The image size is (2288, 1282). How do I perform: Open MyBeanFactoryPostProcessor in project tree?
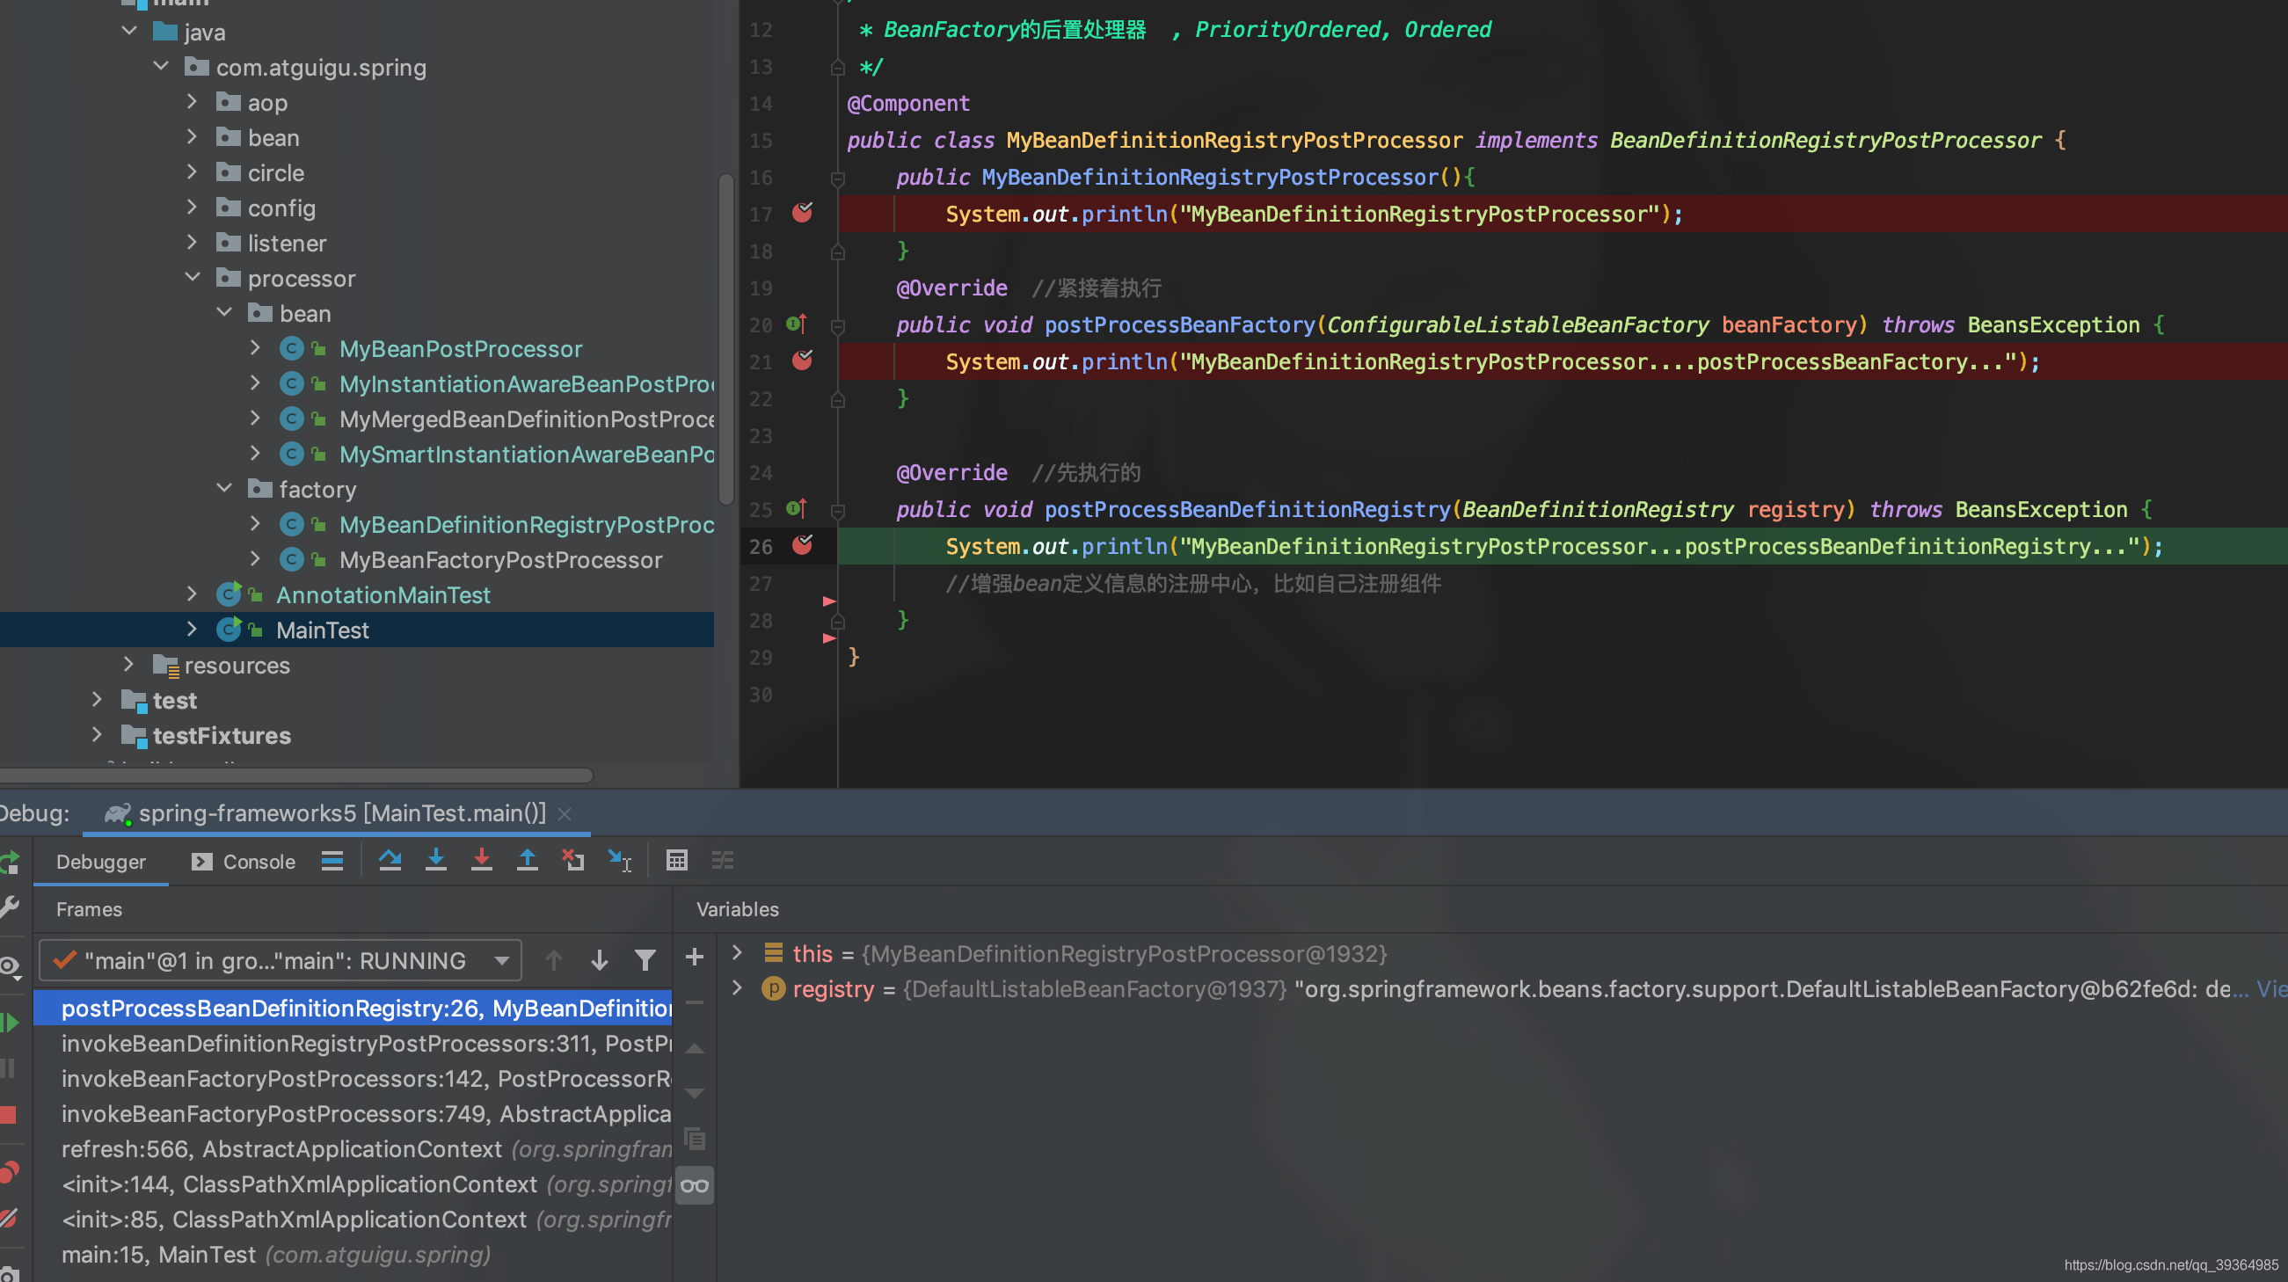(x=500, y=560)
